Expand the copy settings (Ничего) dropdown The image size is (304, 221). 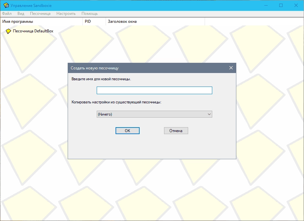[154, 114]
